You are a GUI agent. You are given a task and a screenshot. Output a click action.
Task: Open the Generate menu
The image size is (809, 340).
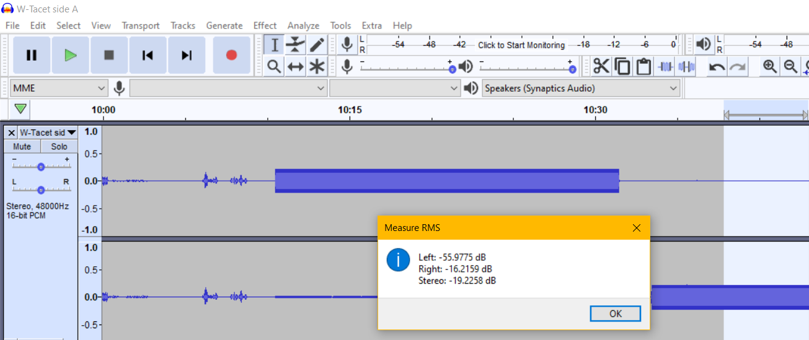tap(224, 25)
